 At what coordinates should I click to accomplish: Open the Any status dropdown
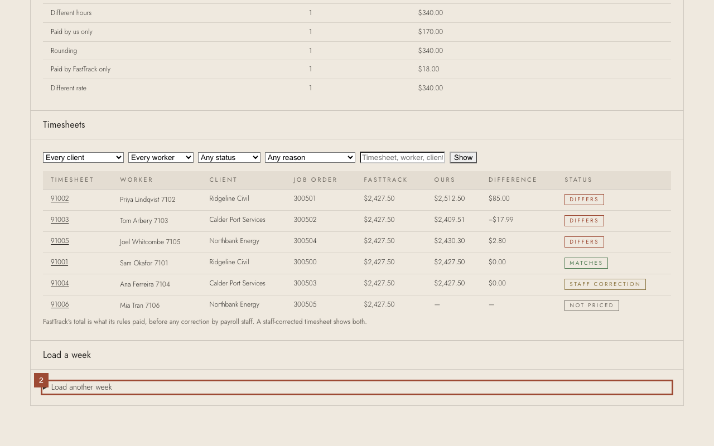click(229, 158)
